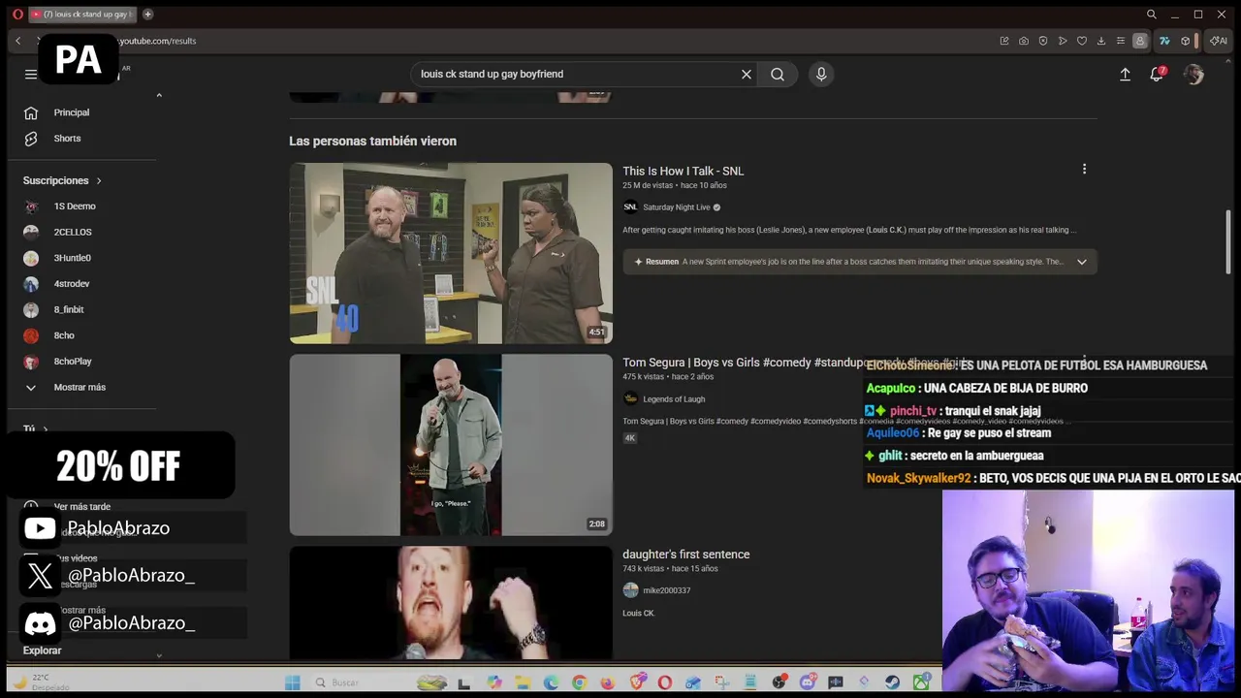The width and height of the screenshot is (1241, 698).
Task: Add page to bookmarks heart icon
Action: click(1081, 41)
